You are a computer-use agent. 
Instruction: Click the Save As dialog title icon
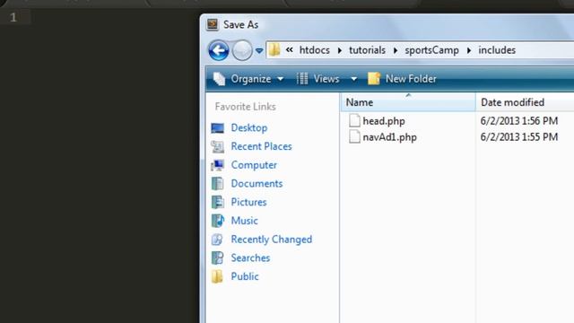tap(213, 24)
